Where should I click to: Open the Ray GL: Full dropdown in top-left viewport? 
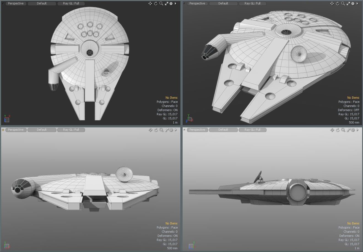click(x=71, y=4)
